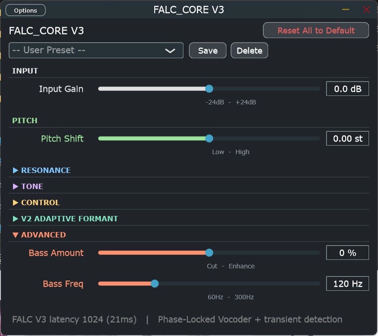Image resolution: width=378 pixels, height=336 pixels.
Task: Click the PITCH section header
Action: tap(25, 121)
